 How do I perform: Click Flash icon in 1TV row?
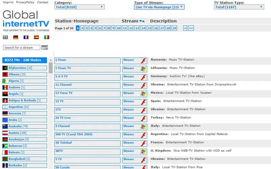143,111
